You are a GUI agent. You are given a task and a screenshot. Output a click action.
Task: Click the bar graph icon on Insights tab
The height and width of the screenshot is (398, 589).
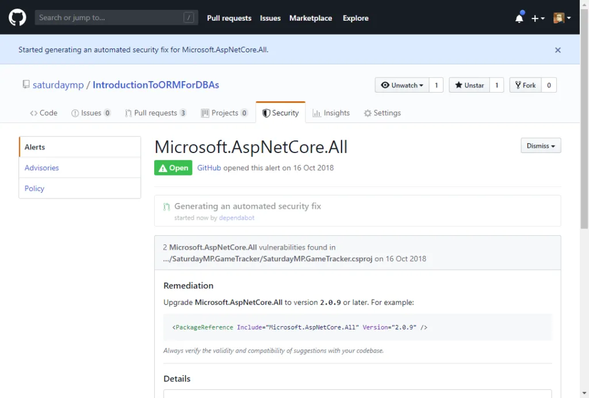[x=317, y=113]
